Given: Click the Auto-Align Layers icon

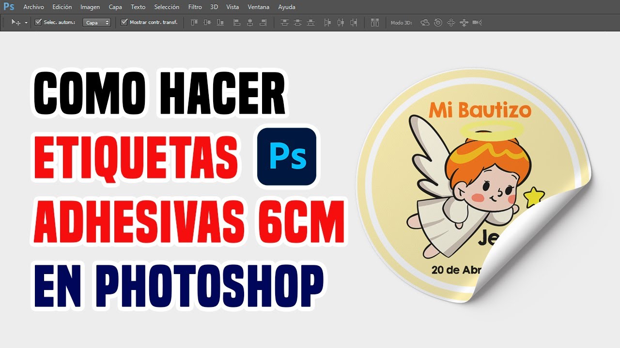Looking at the screenshot, I should tap(374, 22).
